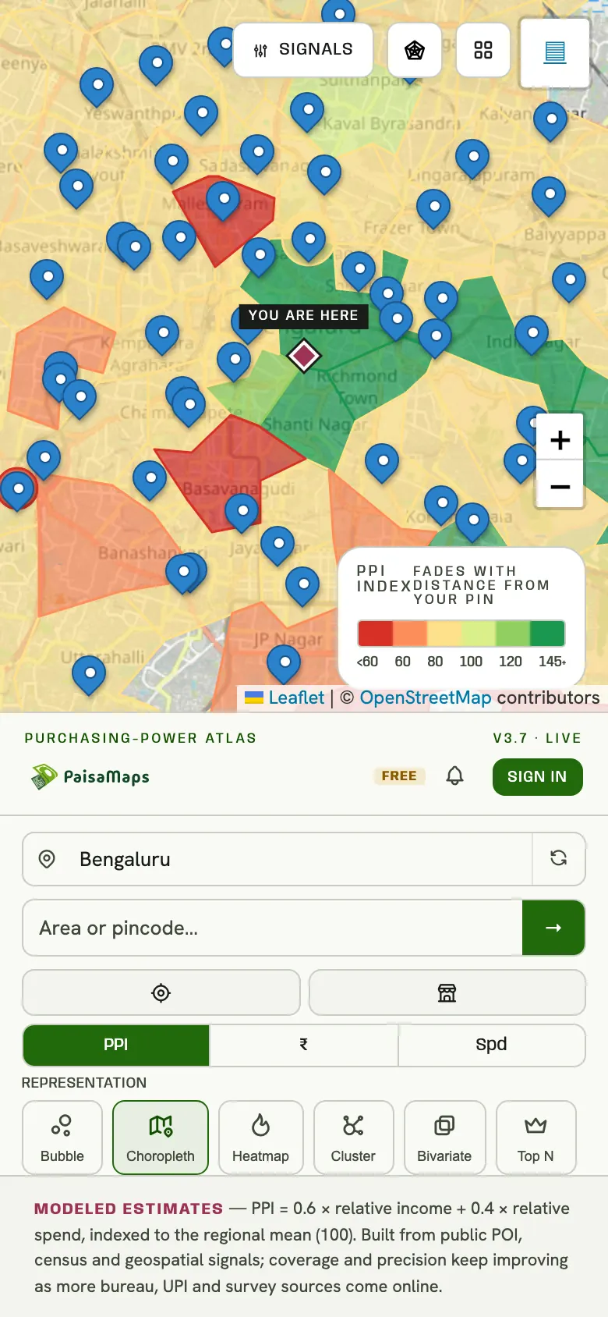Screen dimensions: 608x1317
Task: Open the Signals filter panel
Action: [303, 50]
